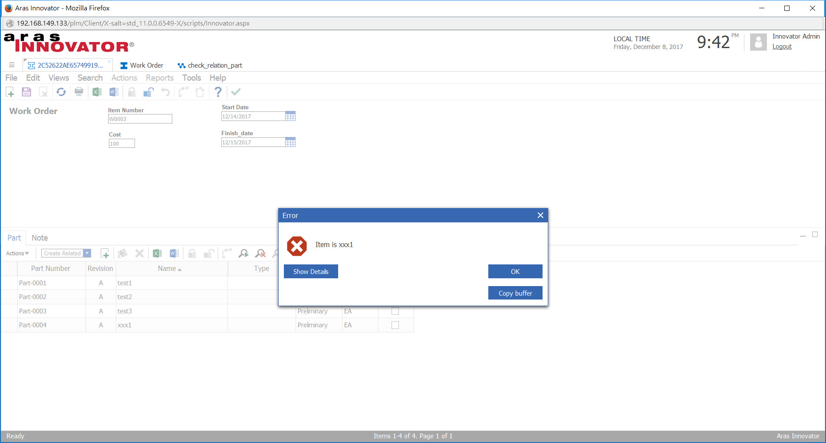
Task: Click the Logout link
Action: pos(782,46)
